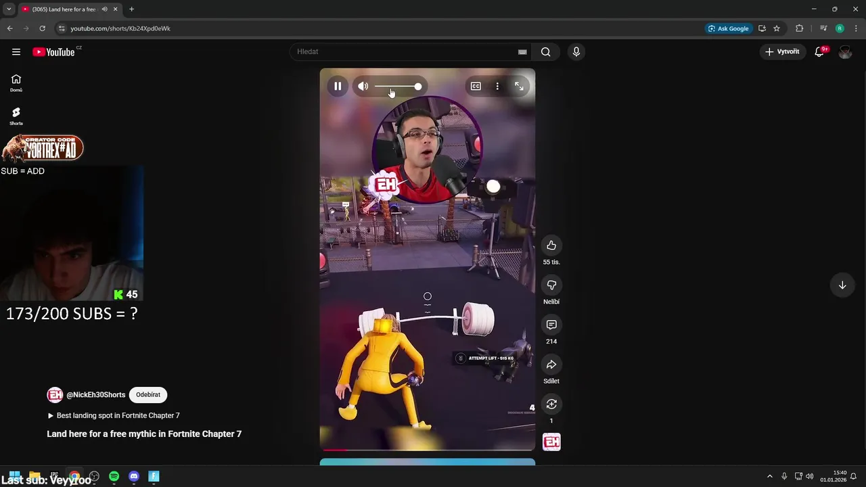Click the Ask Google lens button
This screenshot has width=866, height=487.
coord(728,28)
